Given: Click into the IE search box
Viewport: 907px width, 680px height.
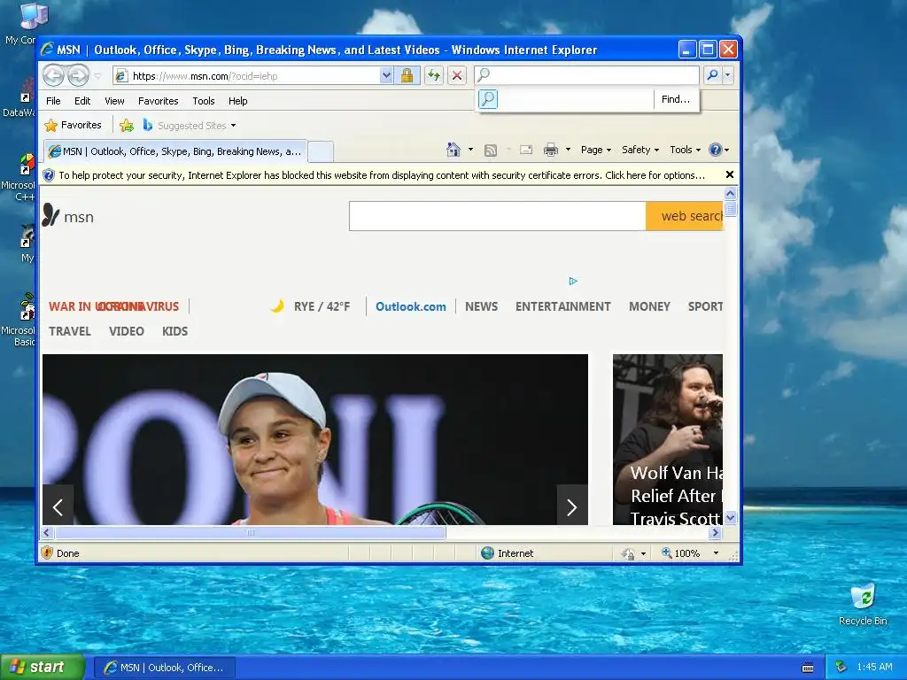Looking at the screenshot, I should tap(587, 75).
